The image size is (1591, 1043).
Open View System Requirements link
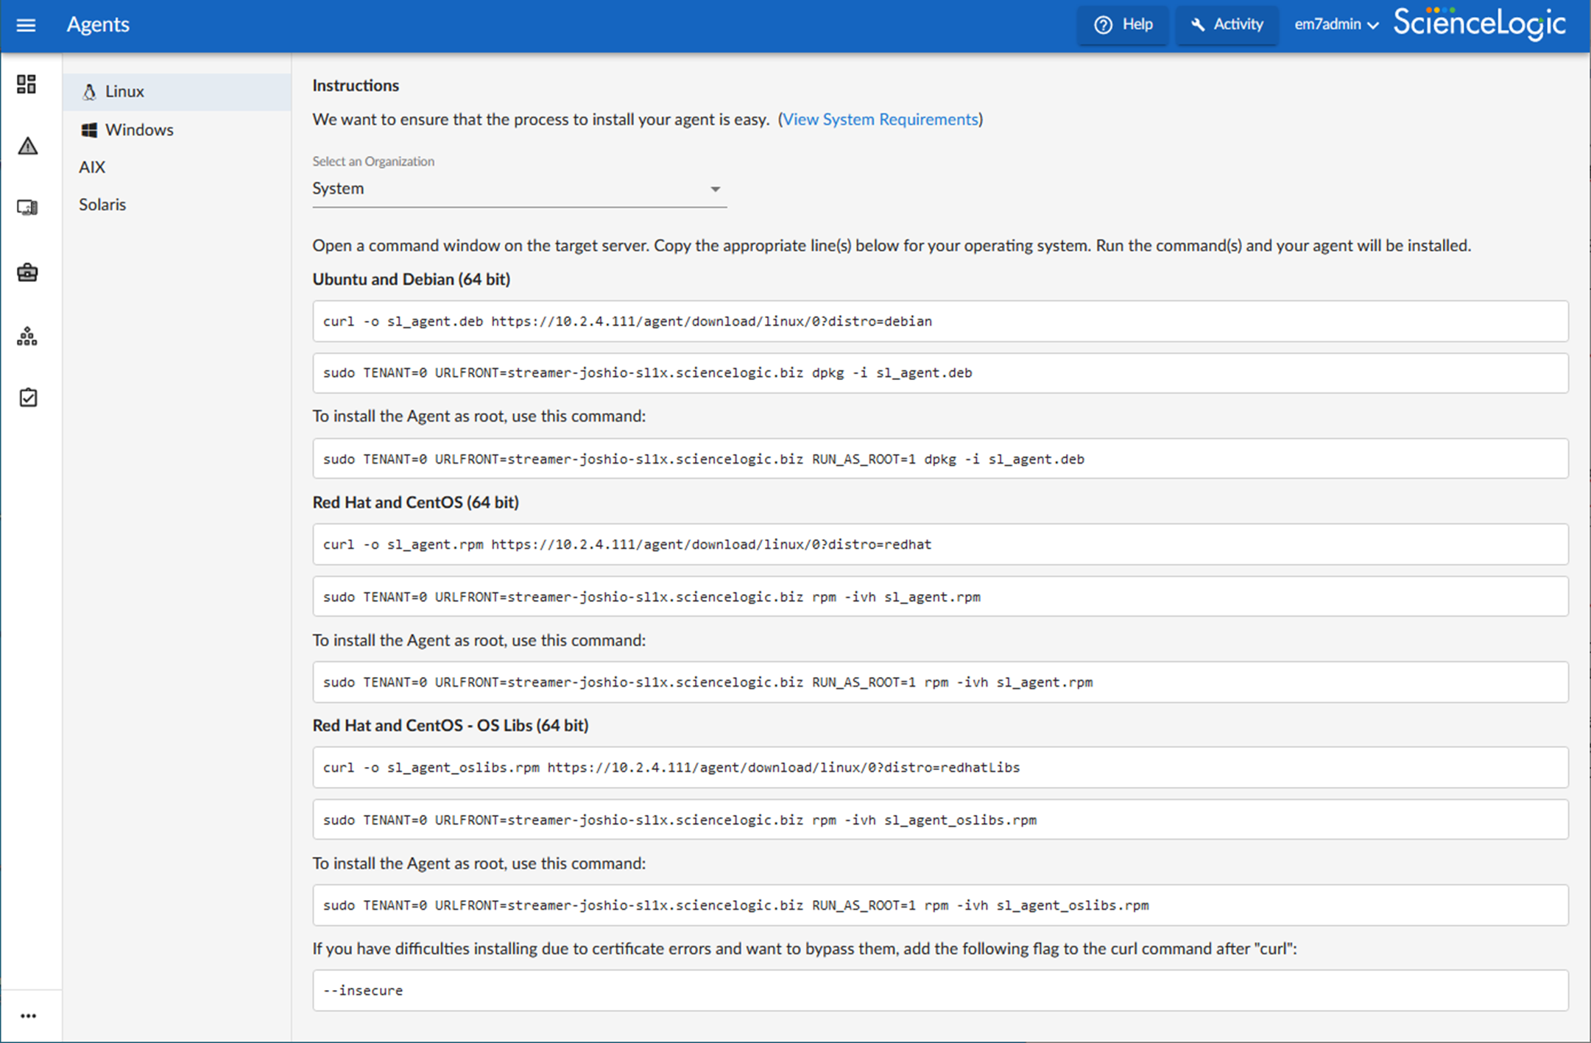coord(880,119)
